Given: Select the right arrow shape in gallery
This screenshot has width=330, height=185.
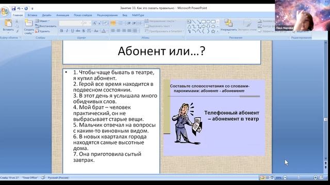Looking at the screenshot, I should [204, 26].
